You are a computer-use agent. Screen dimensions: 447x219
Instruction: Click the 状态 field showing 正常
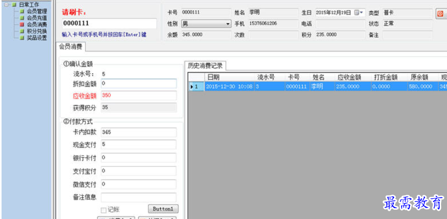[407, 24]
